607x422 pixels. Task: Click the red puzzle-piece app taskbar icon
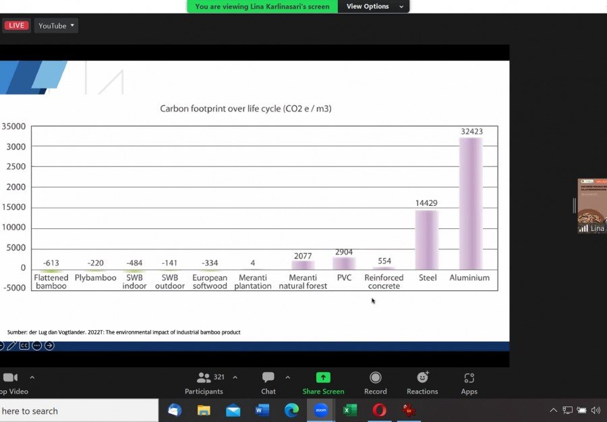click(x=409, y=410)
